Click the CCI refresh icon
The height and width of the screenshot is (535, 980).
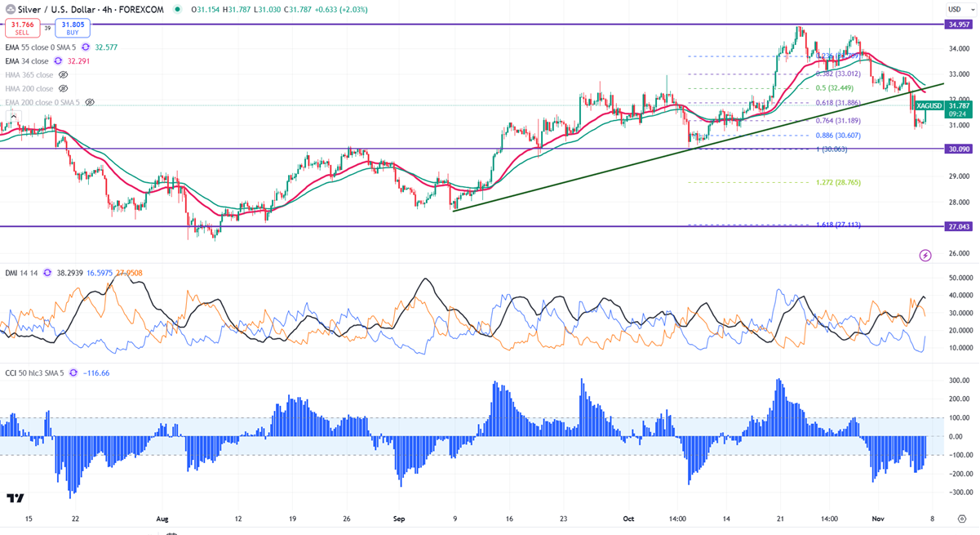coord(73,372)
